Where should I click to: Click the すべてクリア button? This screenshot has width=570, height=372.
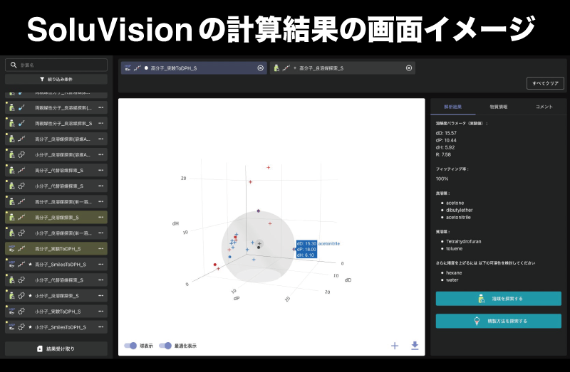coord(545,83)
